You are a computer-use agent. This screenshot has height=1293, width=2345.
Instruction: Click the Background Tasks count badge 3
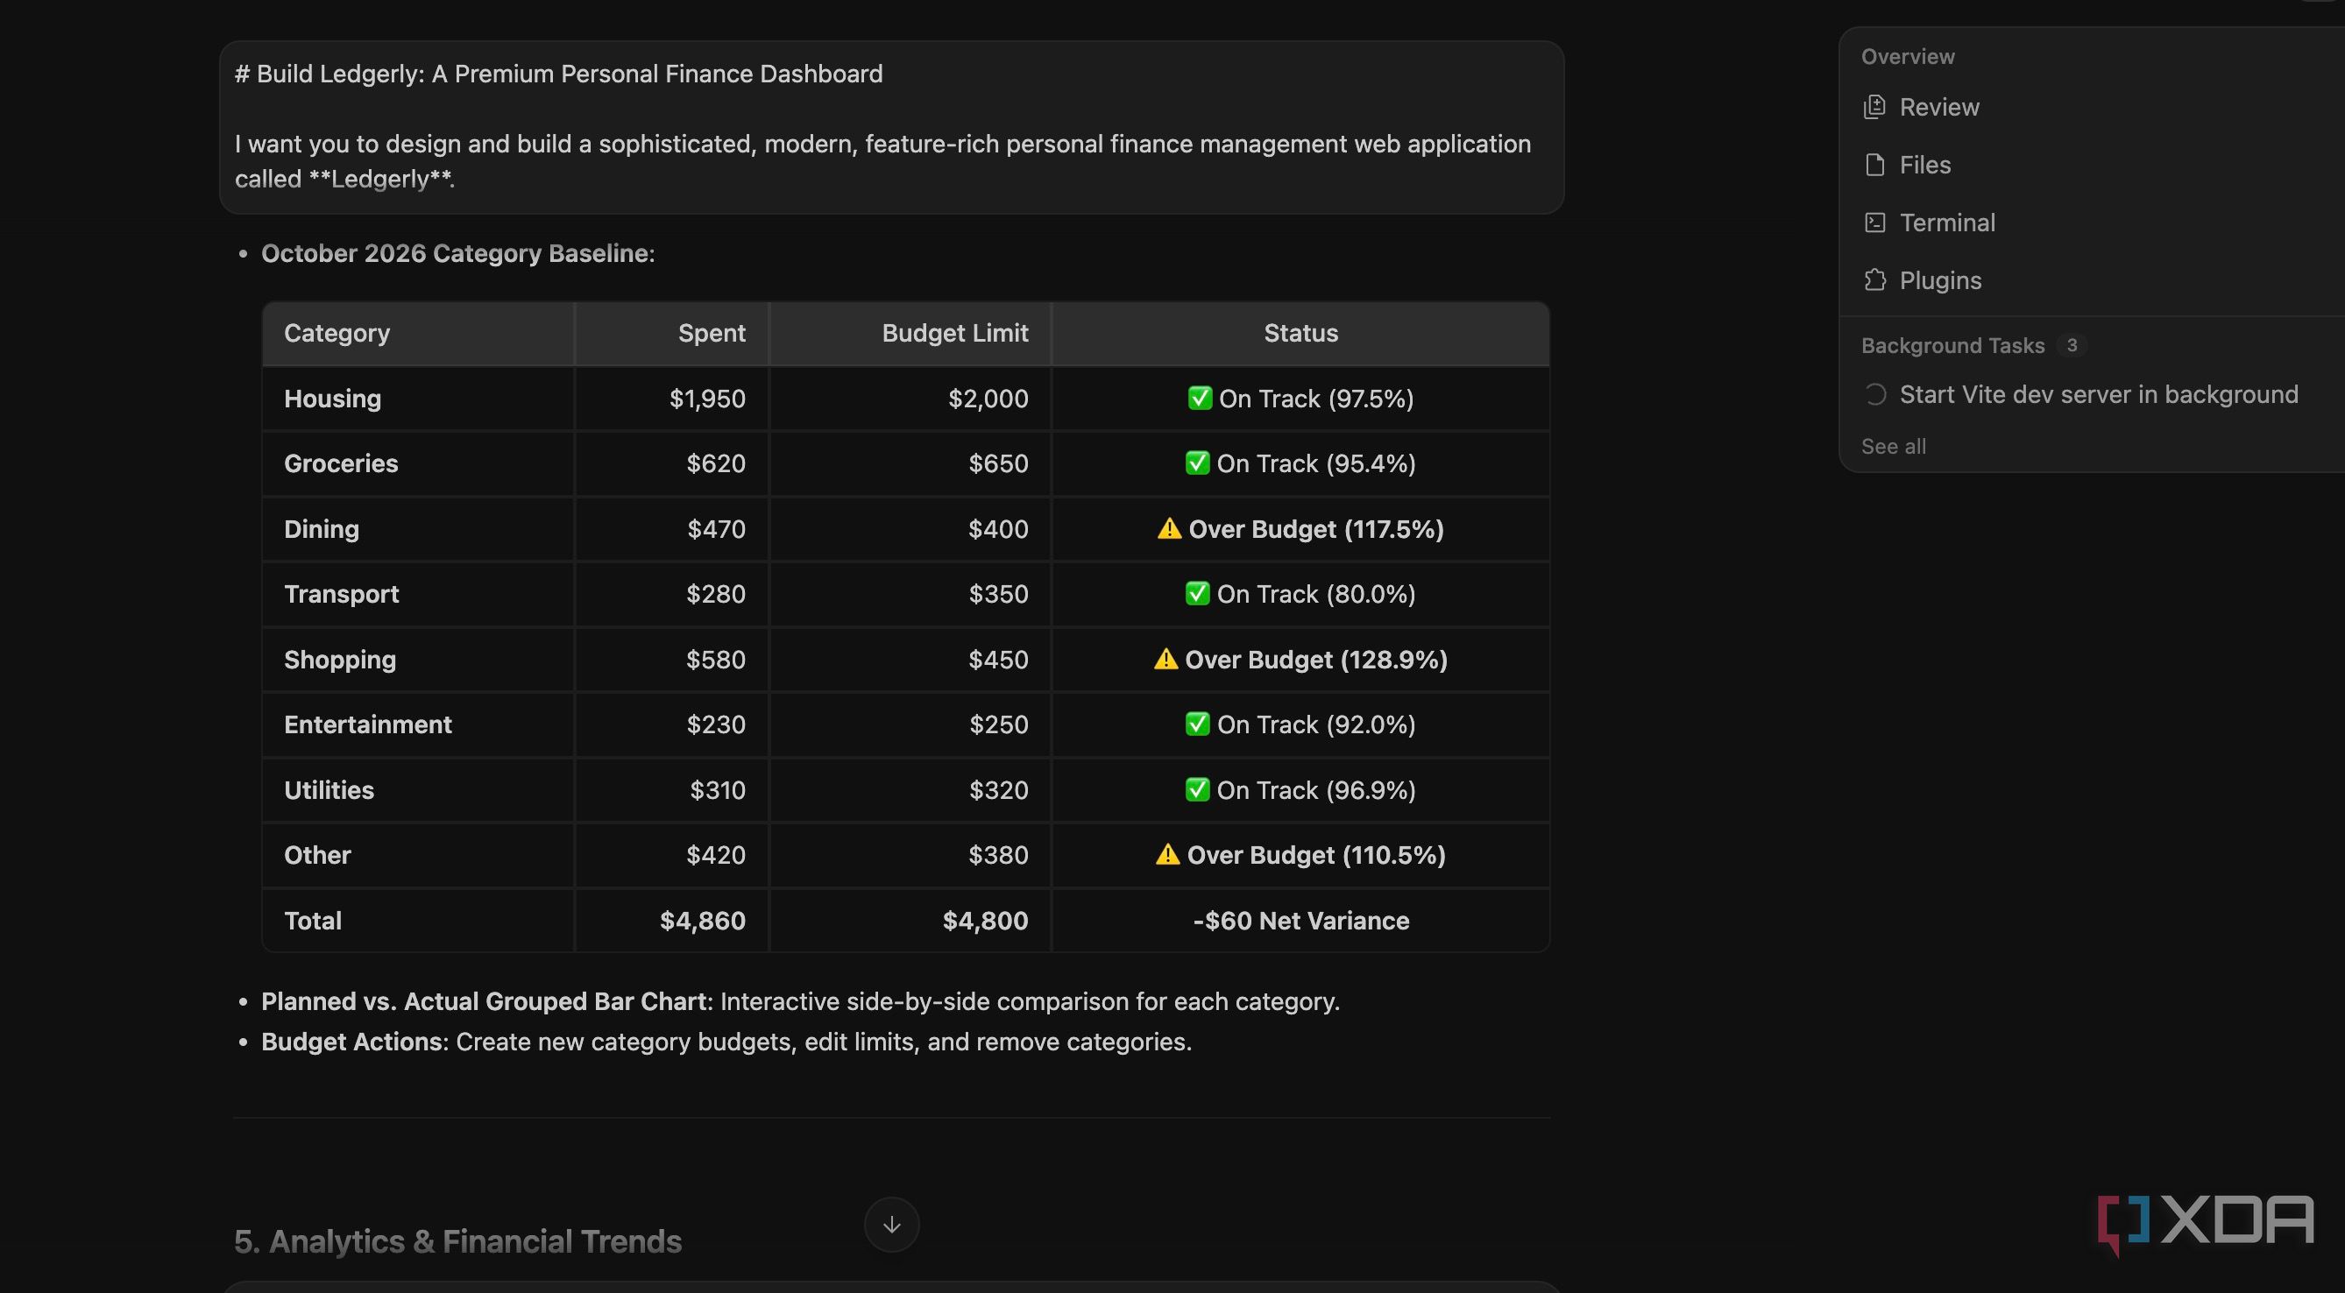[2071, 345]
